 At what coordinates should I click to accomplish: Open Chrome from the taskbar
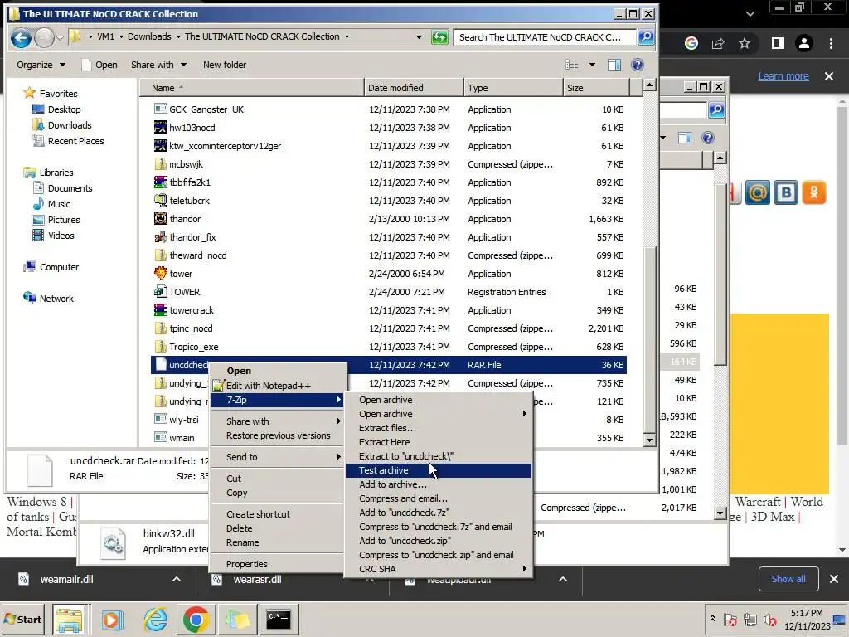(x=196, y=619)
